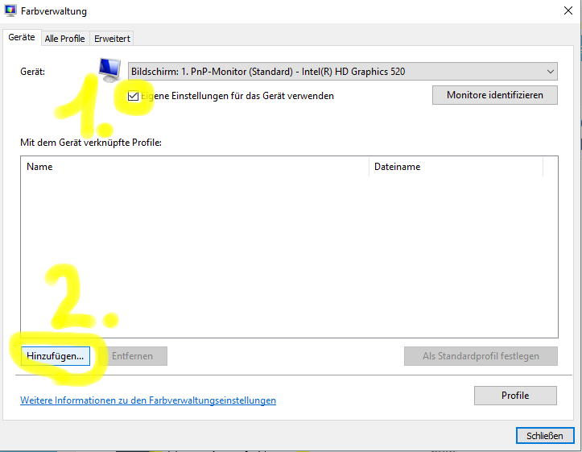Open Weitere Informationen zu den Farbverwaltungseinstellungen link
The image size is (582, 452).
click(148, 400)
